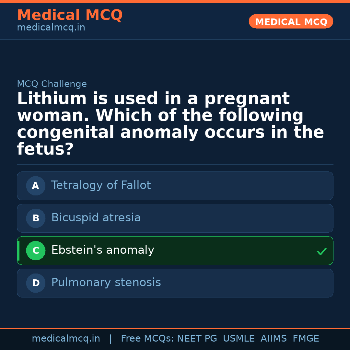Screen dimensions: 350x350
Task: Click the B letter circle badge
Action: click(36, 218)
